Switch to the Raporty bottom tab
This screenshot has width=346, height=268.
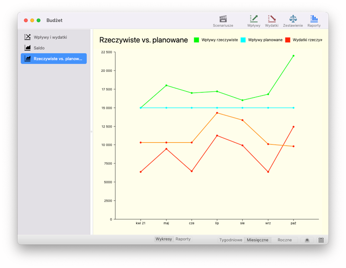(183, 239)
